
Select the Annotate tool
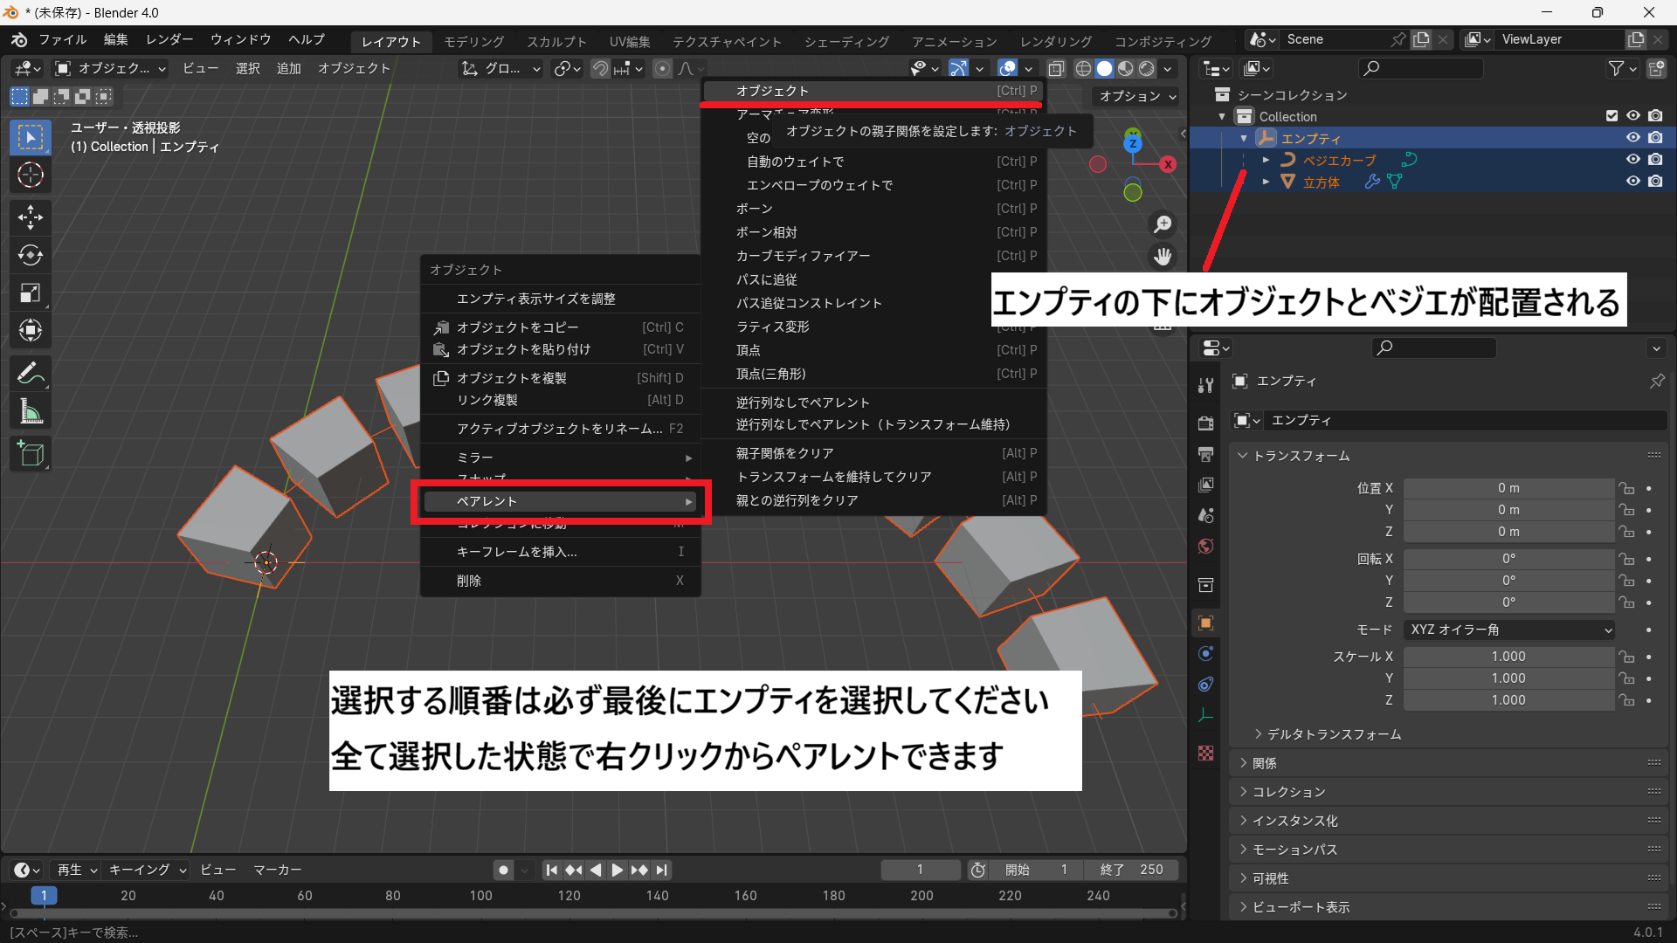[x=31, y=374]
